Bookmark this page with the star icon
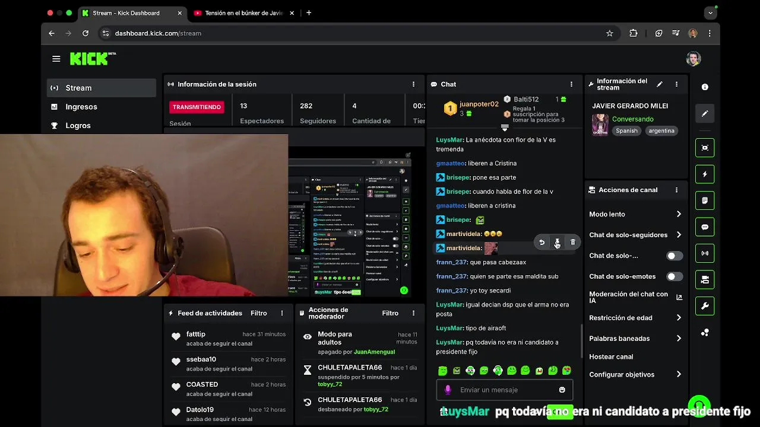Image resolution: width=760 pixels, height=427 pixels. click(609, 33)
